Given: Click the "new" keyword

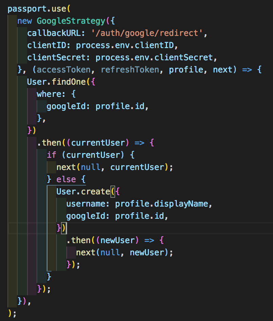Looking at the screenshot, I should [25, 21].
